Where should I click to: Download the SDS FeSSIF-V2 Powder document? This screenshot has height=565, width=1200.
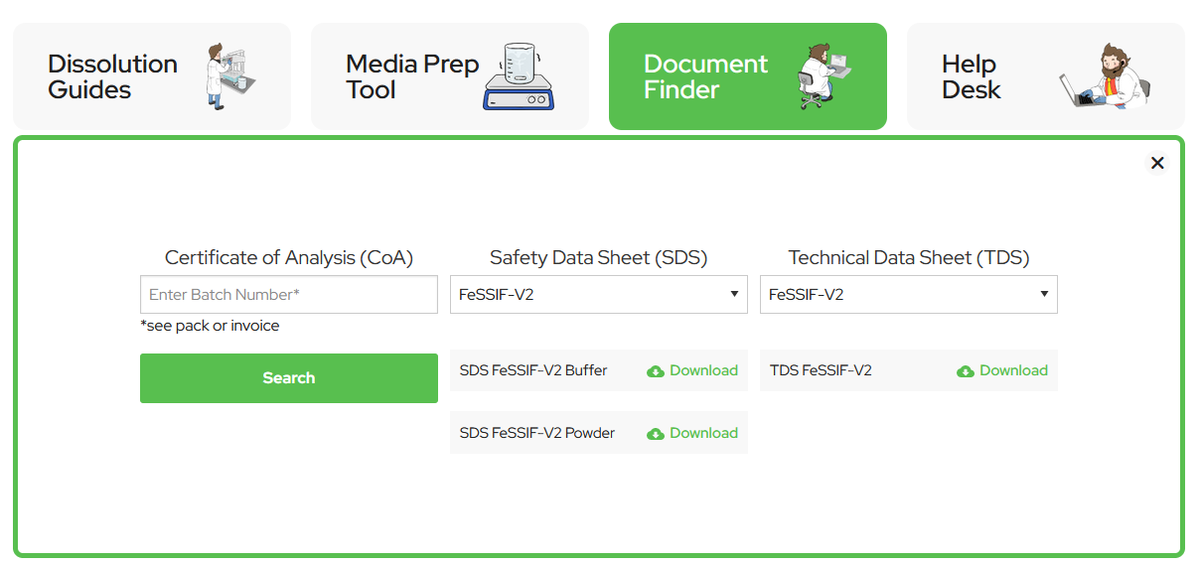pos(703,433)
